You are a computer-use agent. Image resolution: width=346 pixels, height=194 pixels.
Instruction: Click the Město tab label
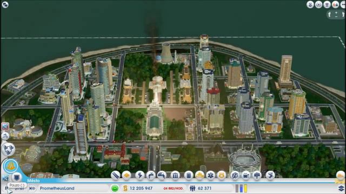34,181
